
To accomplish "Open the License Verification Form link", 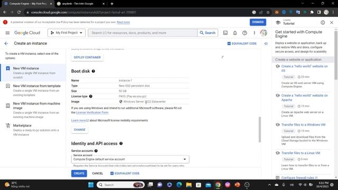I will 92,112.
